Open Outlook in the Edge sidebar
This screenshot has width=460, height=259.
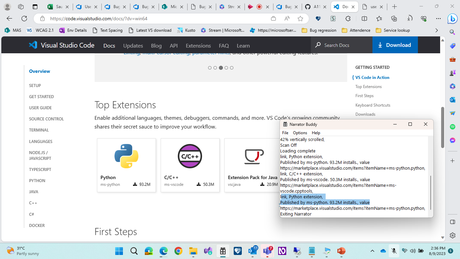(453, 99)
